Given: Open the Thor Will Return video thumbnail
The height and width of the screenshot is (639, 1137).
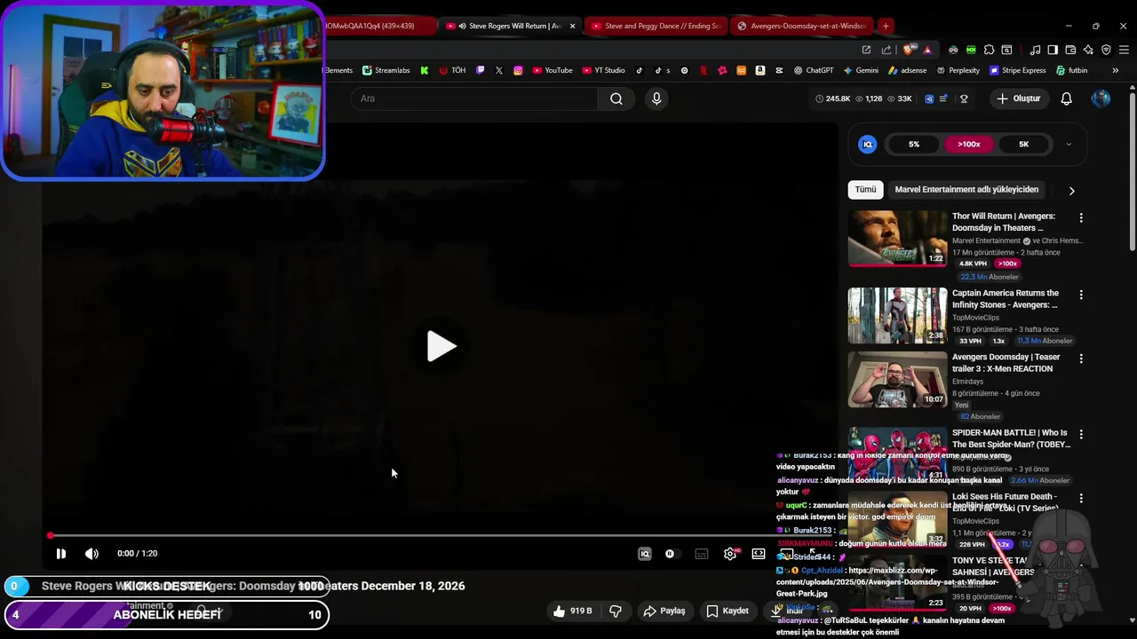Looking at the screenshot, I should click(897, 239).
